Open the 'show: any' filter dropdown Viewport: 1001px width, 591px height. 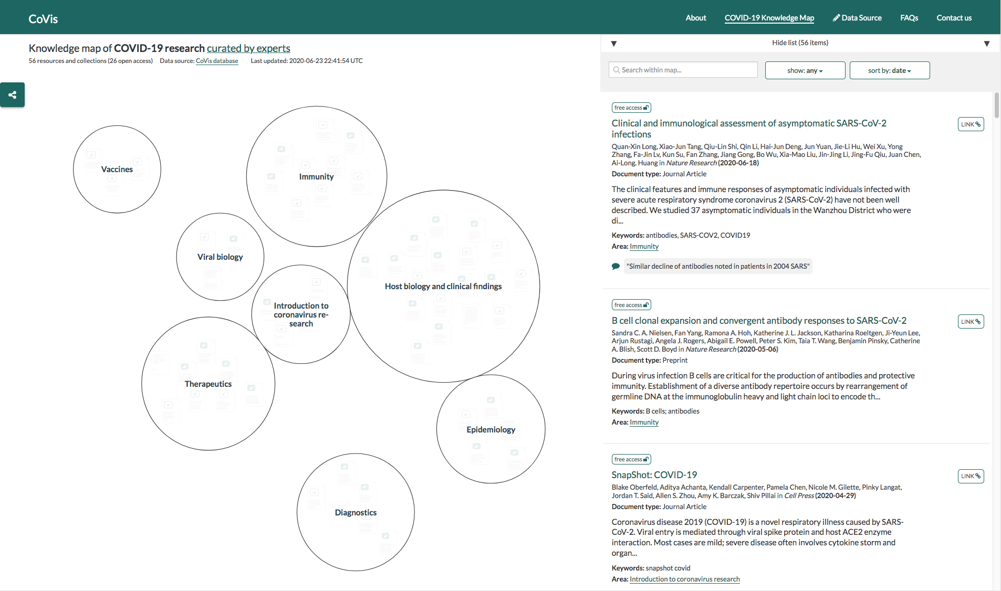coord(805,70)
